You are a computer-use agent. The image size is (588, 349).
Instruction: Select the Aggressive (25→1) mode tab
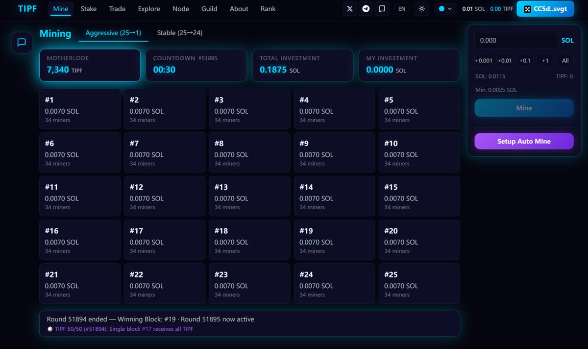113,33
